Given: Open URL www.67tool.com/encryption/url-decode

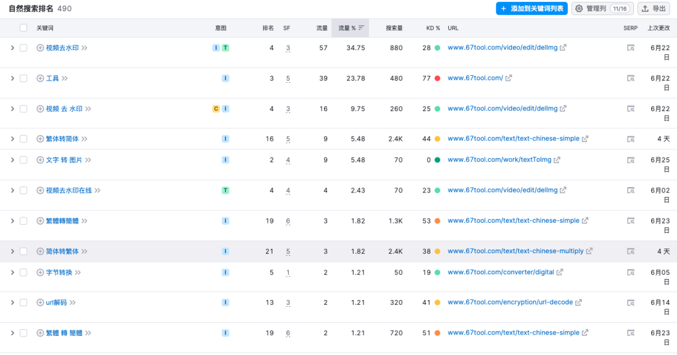Looking at the screenshot, I should 510,302.
